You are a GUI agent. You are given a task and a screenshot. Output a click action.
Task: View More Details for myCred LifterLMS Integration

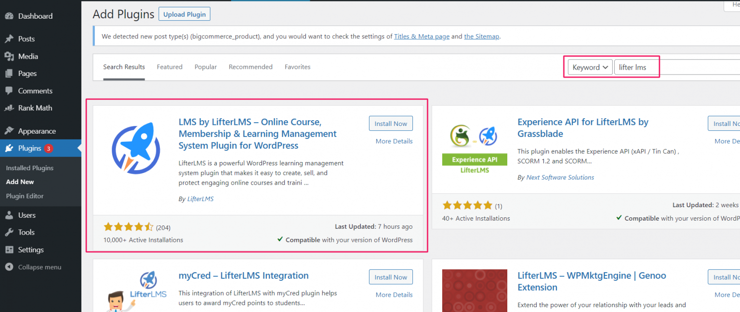pos(394,294)
